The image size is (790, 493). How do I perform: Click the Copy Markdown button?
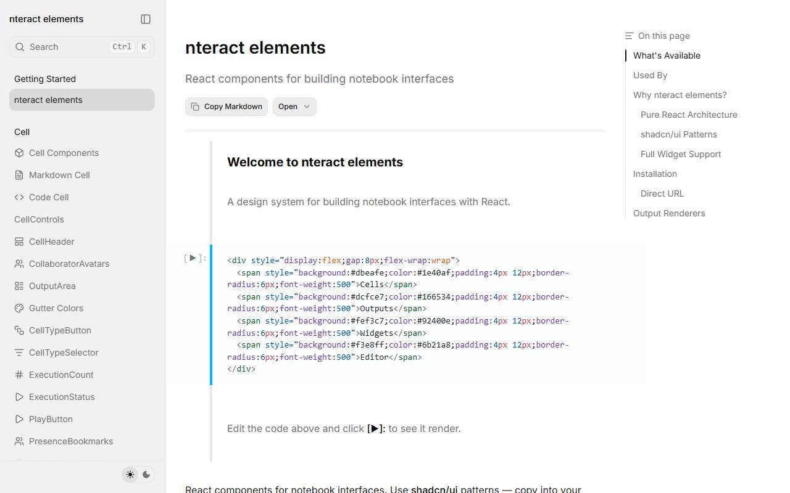tap(227, 107)
